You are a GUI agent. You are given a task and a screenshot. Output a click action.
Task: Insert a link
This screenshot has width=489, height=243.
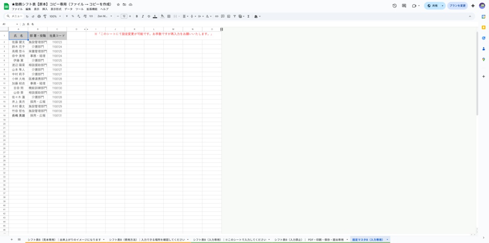tap(217, 16)
